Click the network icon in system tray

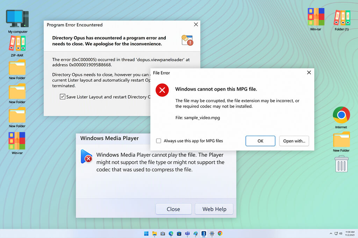[x=336, y=233]
